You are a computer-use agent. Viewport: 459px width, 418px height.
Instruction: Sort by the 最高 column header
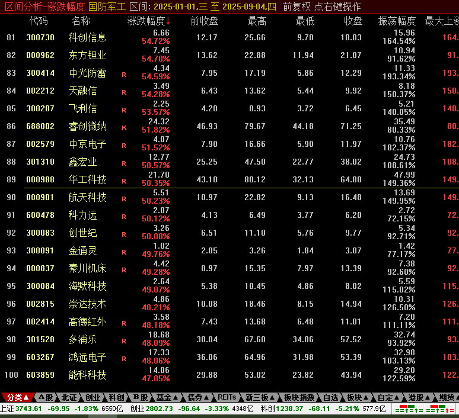pyautogui.click(x=257, y=21)
